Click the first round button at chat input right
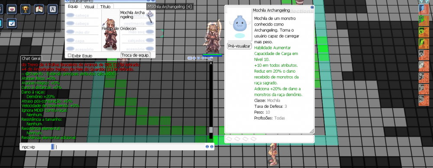The height and width of the screenshot is (168, 433). 207,147
